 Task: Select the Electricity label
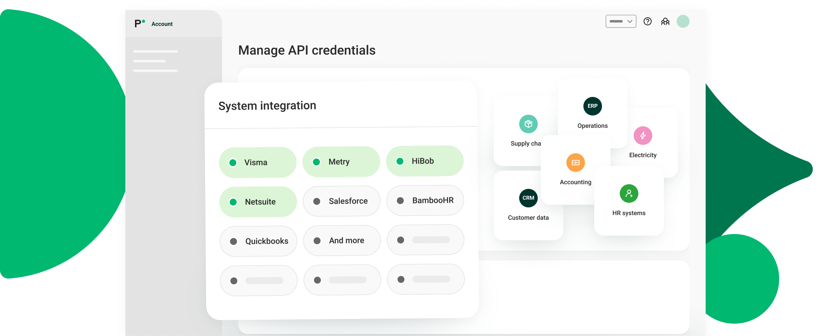click(x=643, y=155)
